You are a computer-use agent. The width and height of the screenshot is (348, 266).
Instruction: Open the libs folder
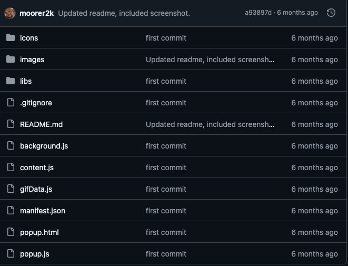[x=26, y=81]
